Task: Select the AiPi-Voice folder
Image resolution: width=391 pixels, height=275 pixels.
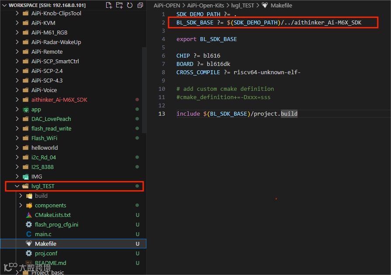Action: tap(73, 90)
